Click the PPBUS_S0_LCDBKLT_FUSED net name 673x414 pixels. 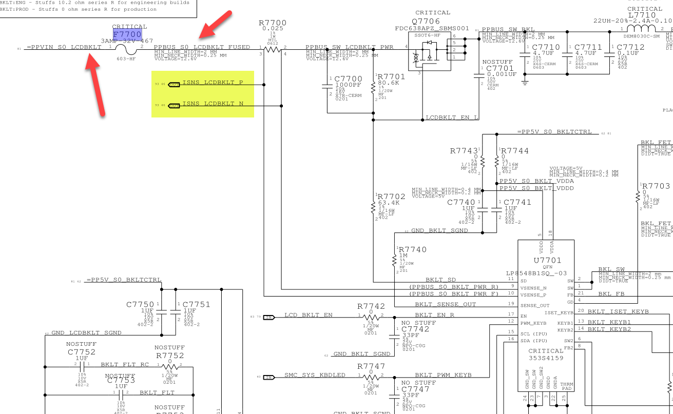[x=202, y=47]
